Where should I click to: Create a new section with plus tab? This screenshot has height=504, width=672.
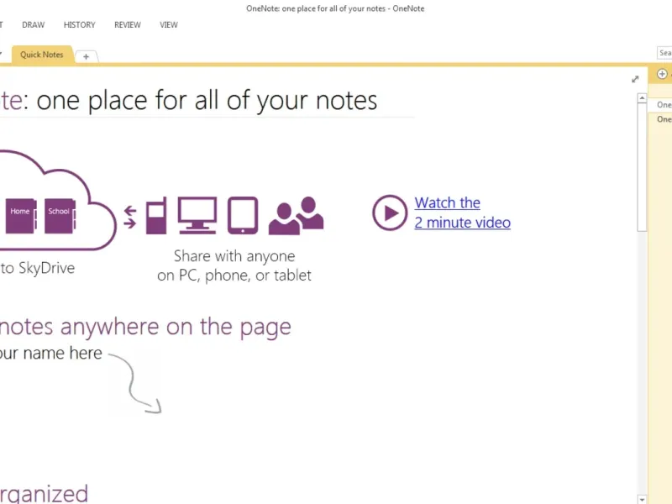(87, 56)
